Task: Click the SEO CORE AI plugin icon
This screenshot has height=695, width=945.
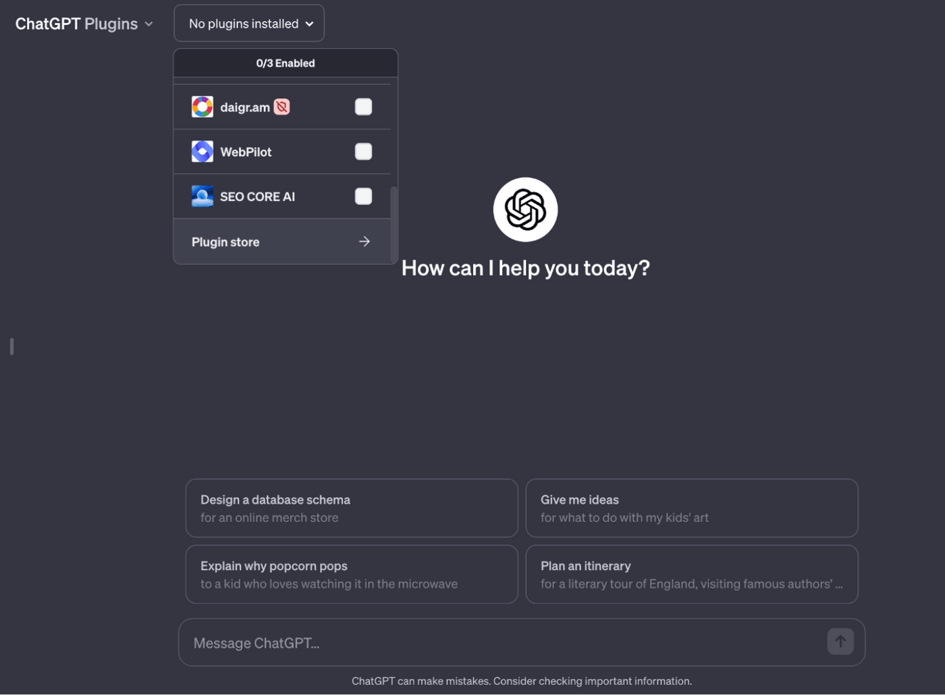Action: (x=202, y=196)
